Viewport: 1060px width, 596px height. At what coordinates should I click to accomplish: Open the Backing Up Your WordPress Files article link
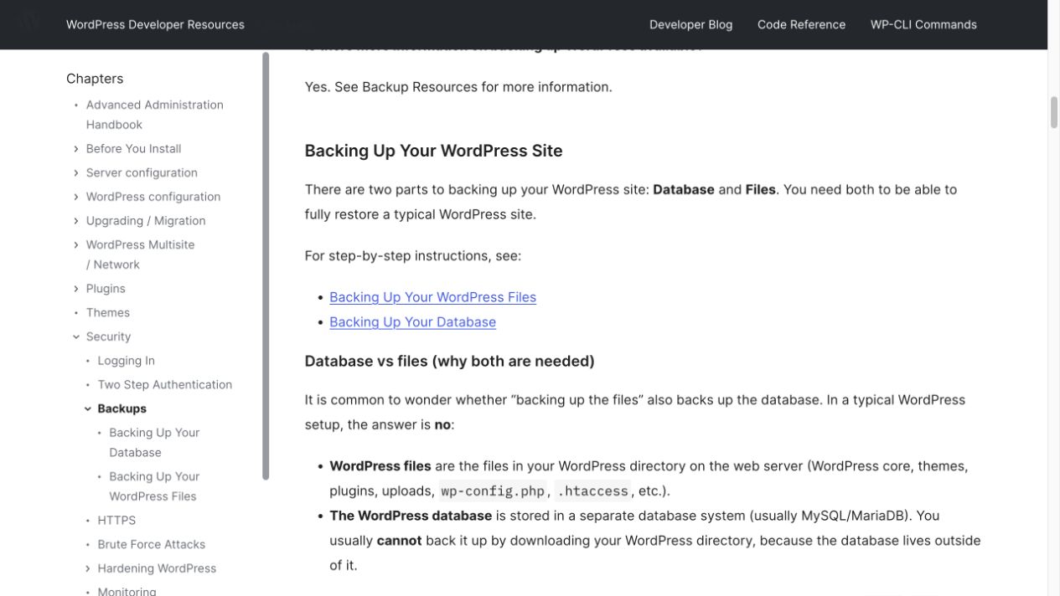(x=432, y=297)
